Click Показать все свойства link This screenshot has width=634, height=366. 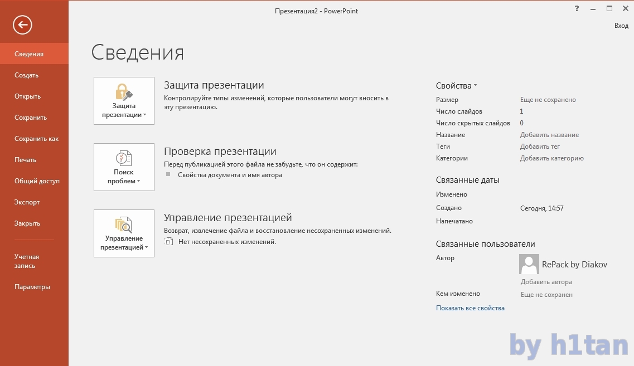(x=470, y=308)
